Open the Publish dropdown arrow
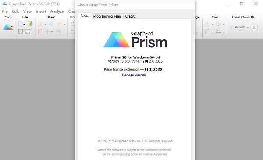Image resolution: width=263 pixels, height=160 pixels. point(248,28)
